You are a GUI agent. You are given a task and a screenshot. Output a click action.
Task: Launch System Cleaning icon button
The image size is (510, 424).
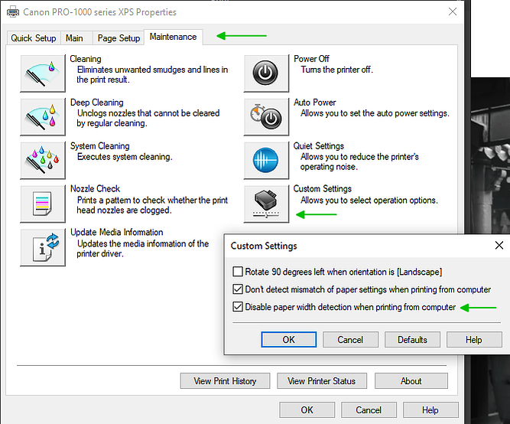pos(43,161)
